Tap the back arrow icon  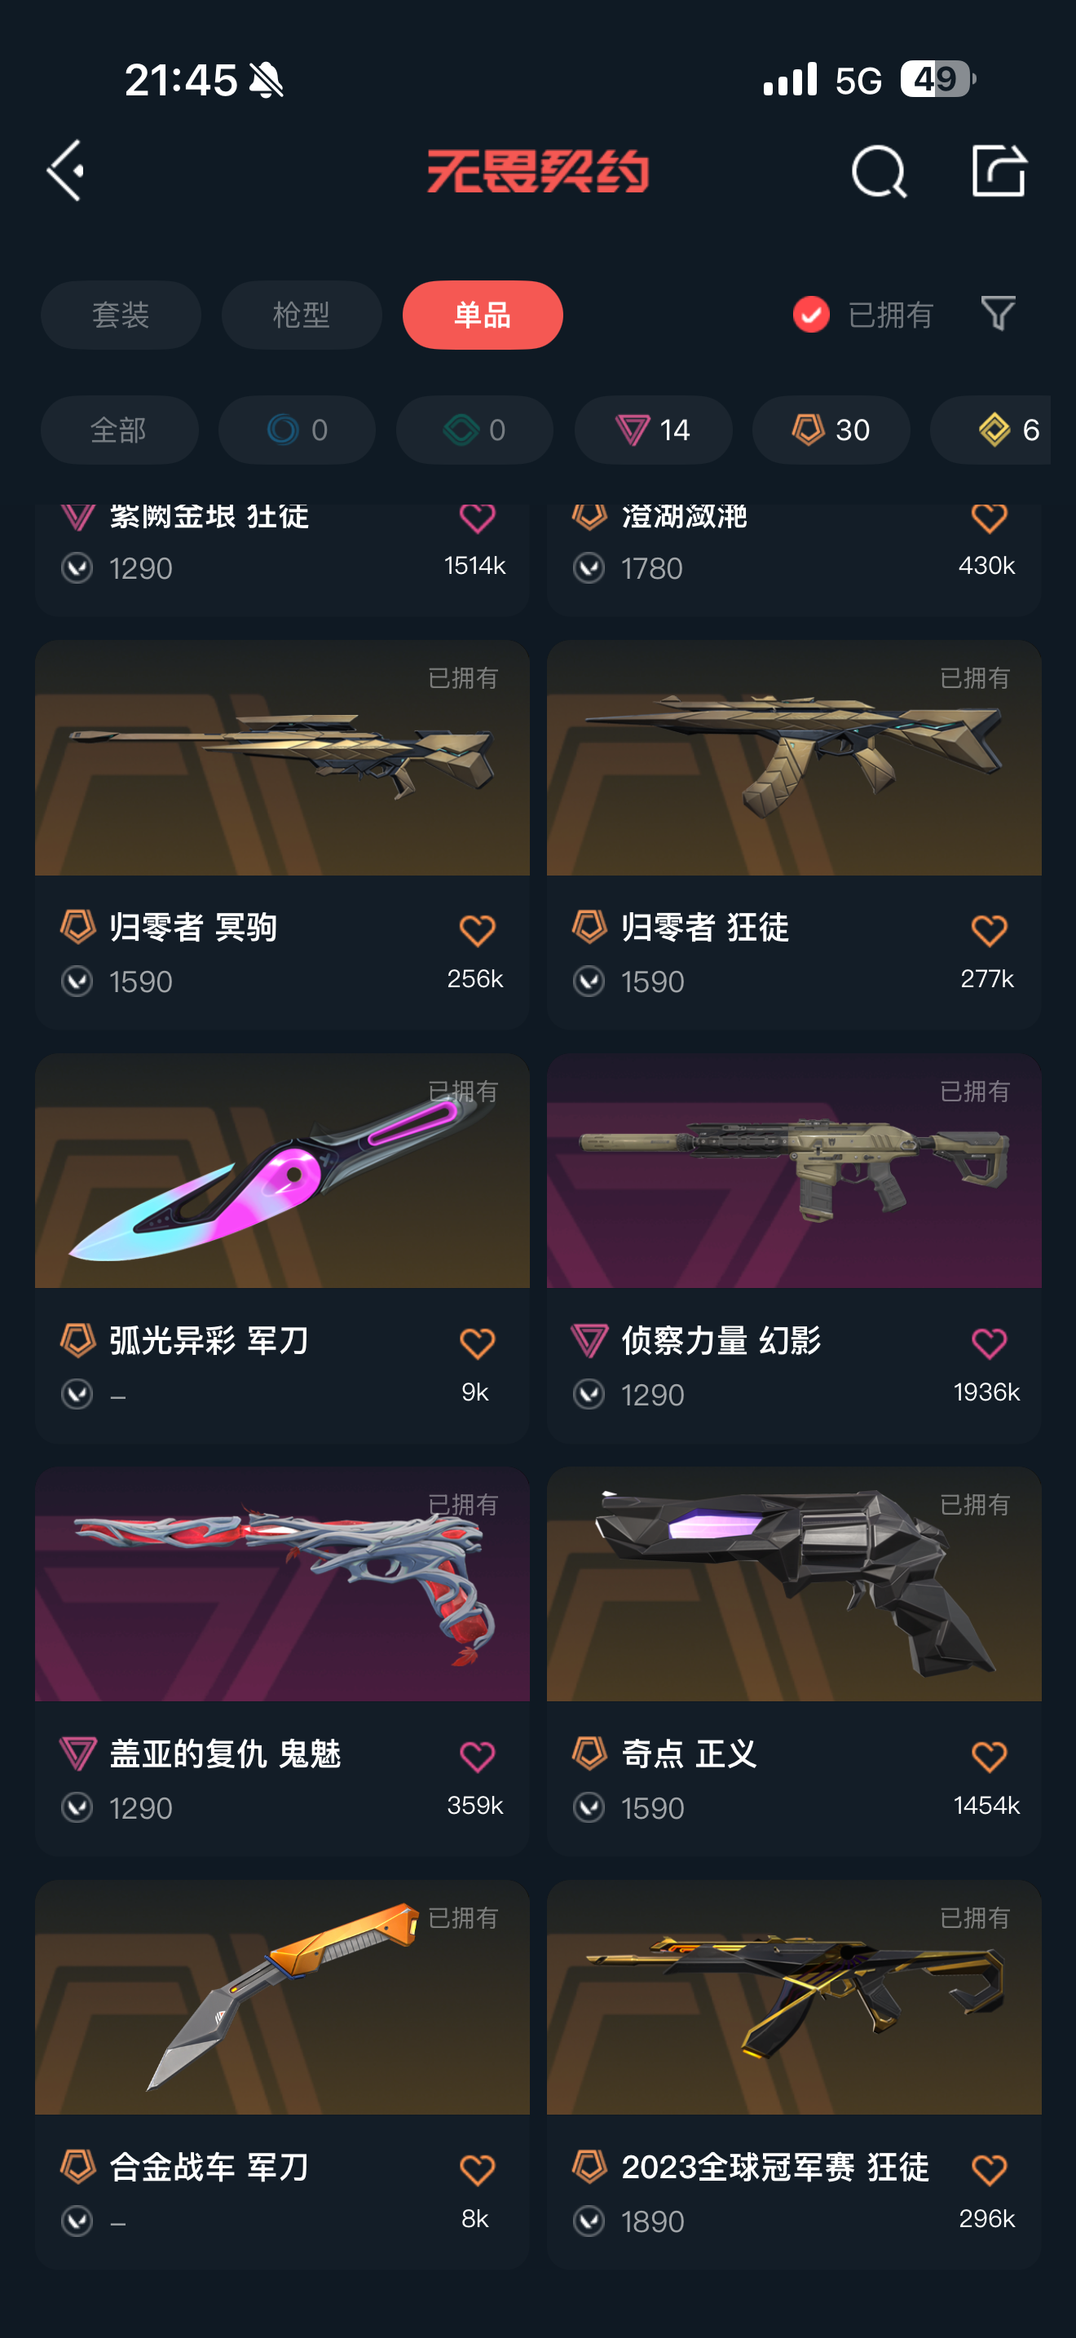click(66, 170)
